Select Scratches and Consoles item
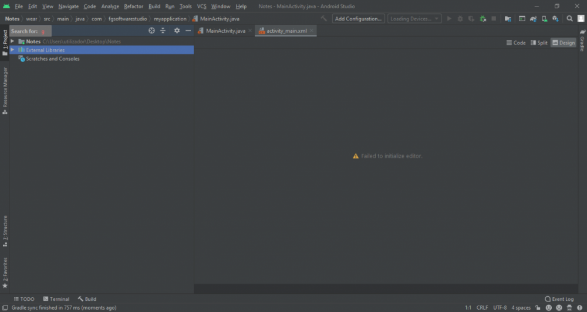The height and width of the screenshot is (312, 587). pos(52,59)
